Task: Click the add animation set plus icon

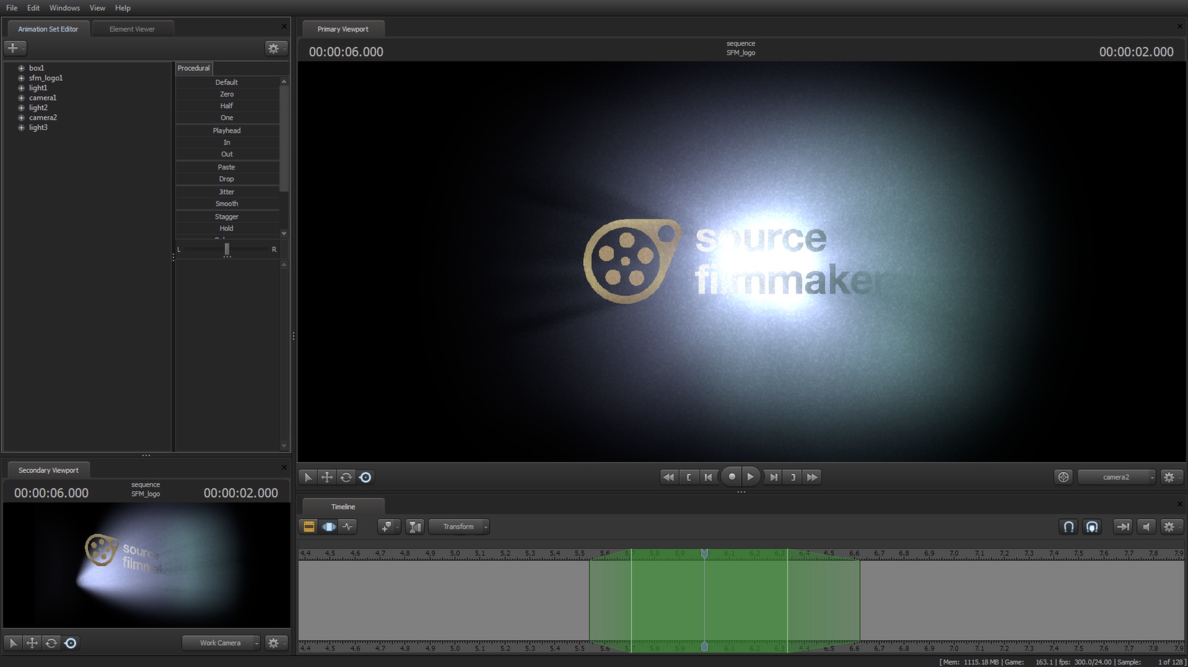Action: tap(14, 48)
